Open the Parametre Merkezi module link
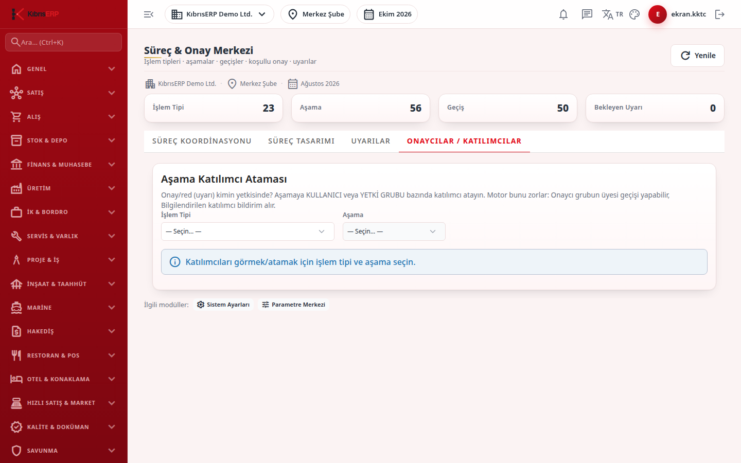 click(x=294, y=305)
